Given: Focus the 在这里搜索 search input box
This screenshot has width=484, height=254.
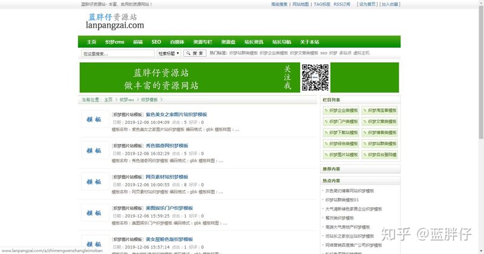Looking at the screenshot, I should tap(118, 53).
